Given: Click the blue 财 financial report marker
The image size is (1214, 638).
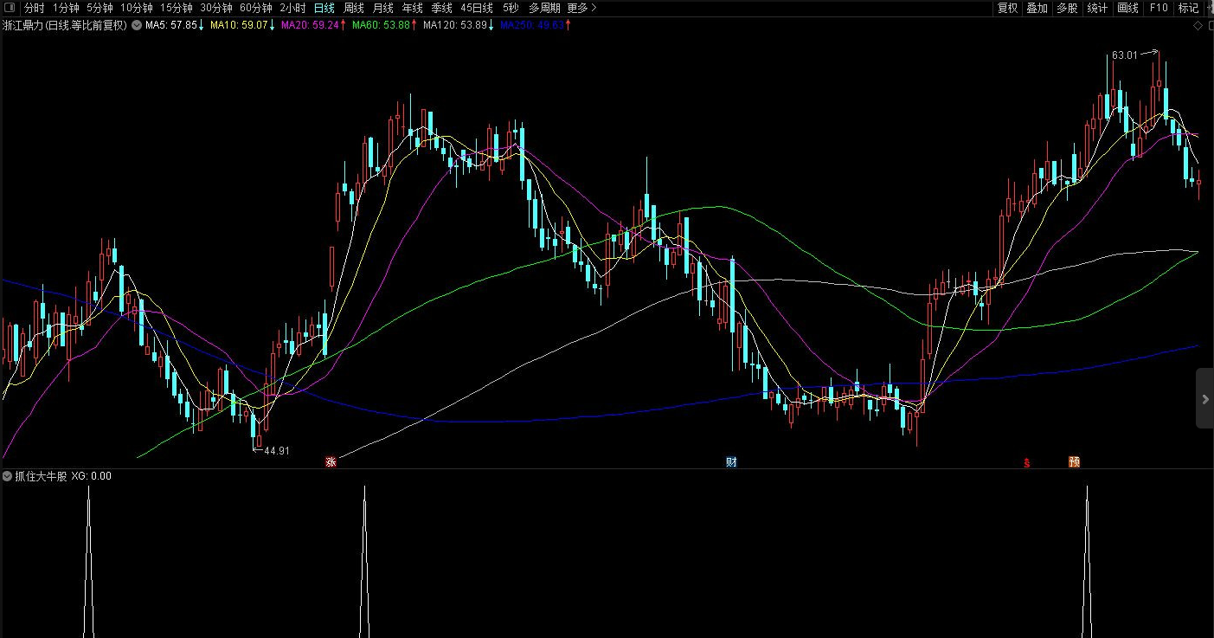Looking at the screenshot, I should pos(731,462).
